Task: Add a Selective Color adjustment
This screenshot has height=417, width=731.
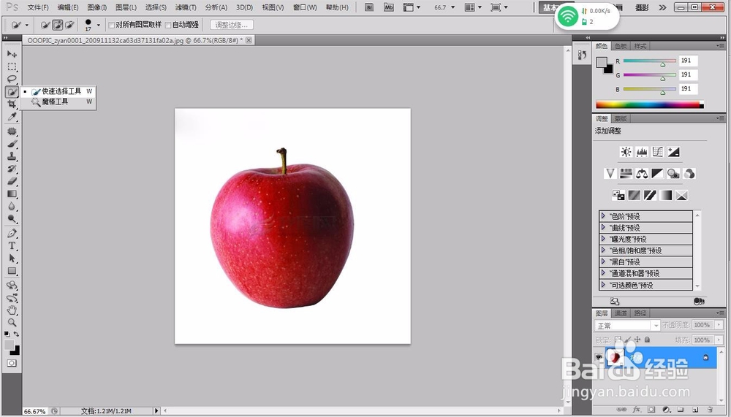Action: pos(681,195)
